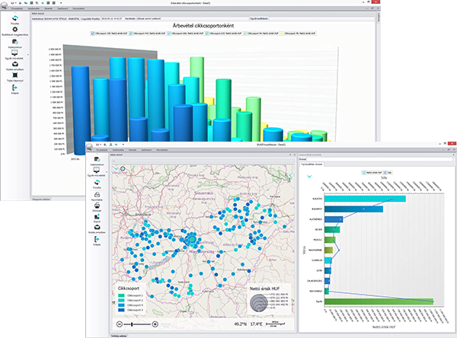Click Frissítés refresh icon in the chart window sidebar
This screenshot has height=338, width=457.
click(15, 18)
